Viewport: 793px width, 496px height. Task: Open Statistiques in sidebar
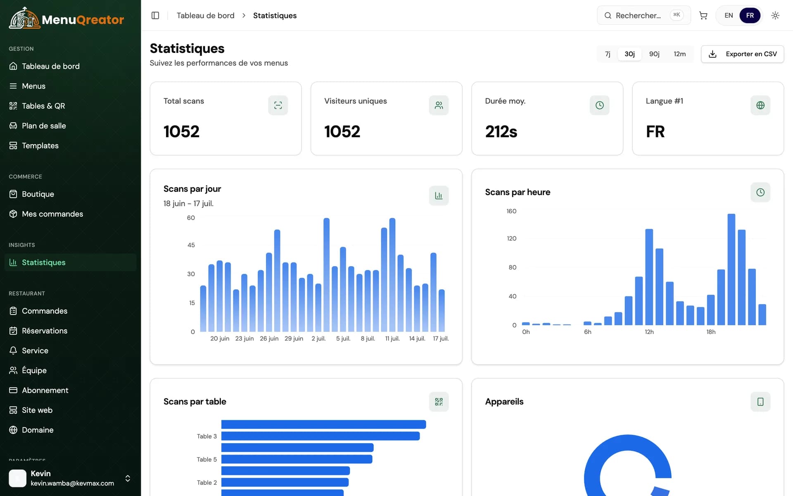70,262
